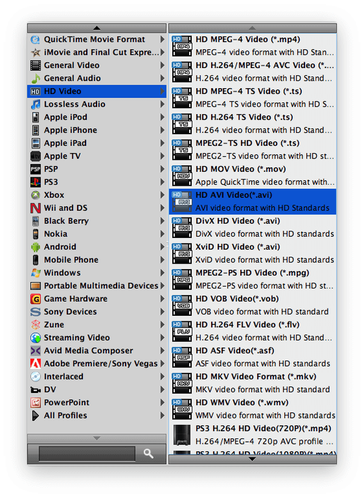Select HD MPEG-4 Video (*.mp4) format

pyautogui.click(x=252, y=46)
